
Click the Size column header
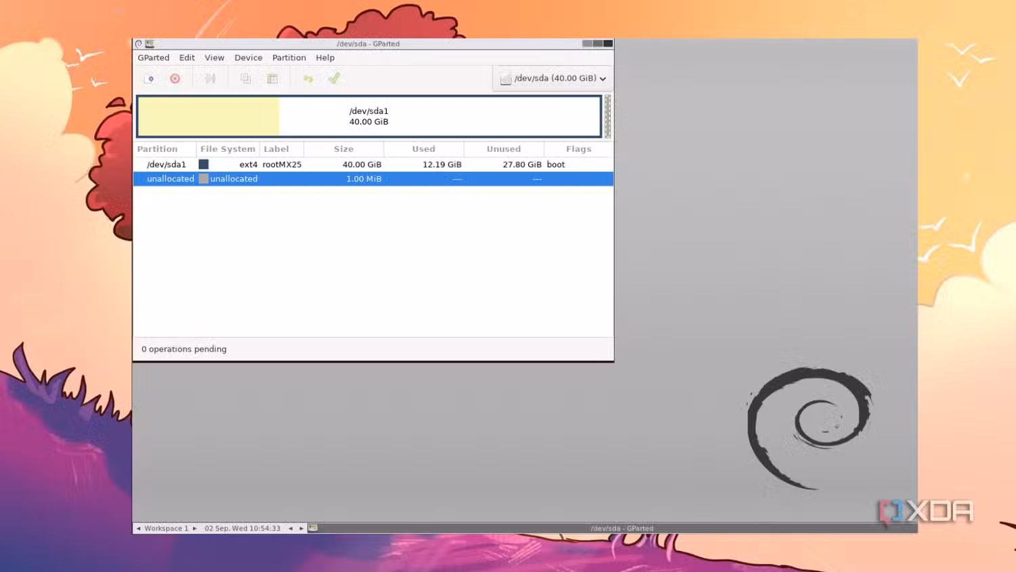pyautogui.click(x=343, y=149)
